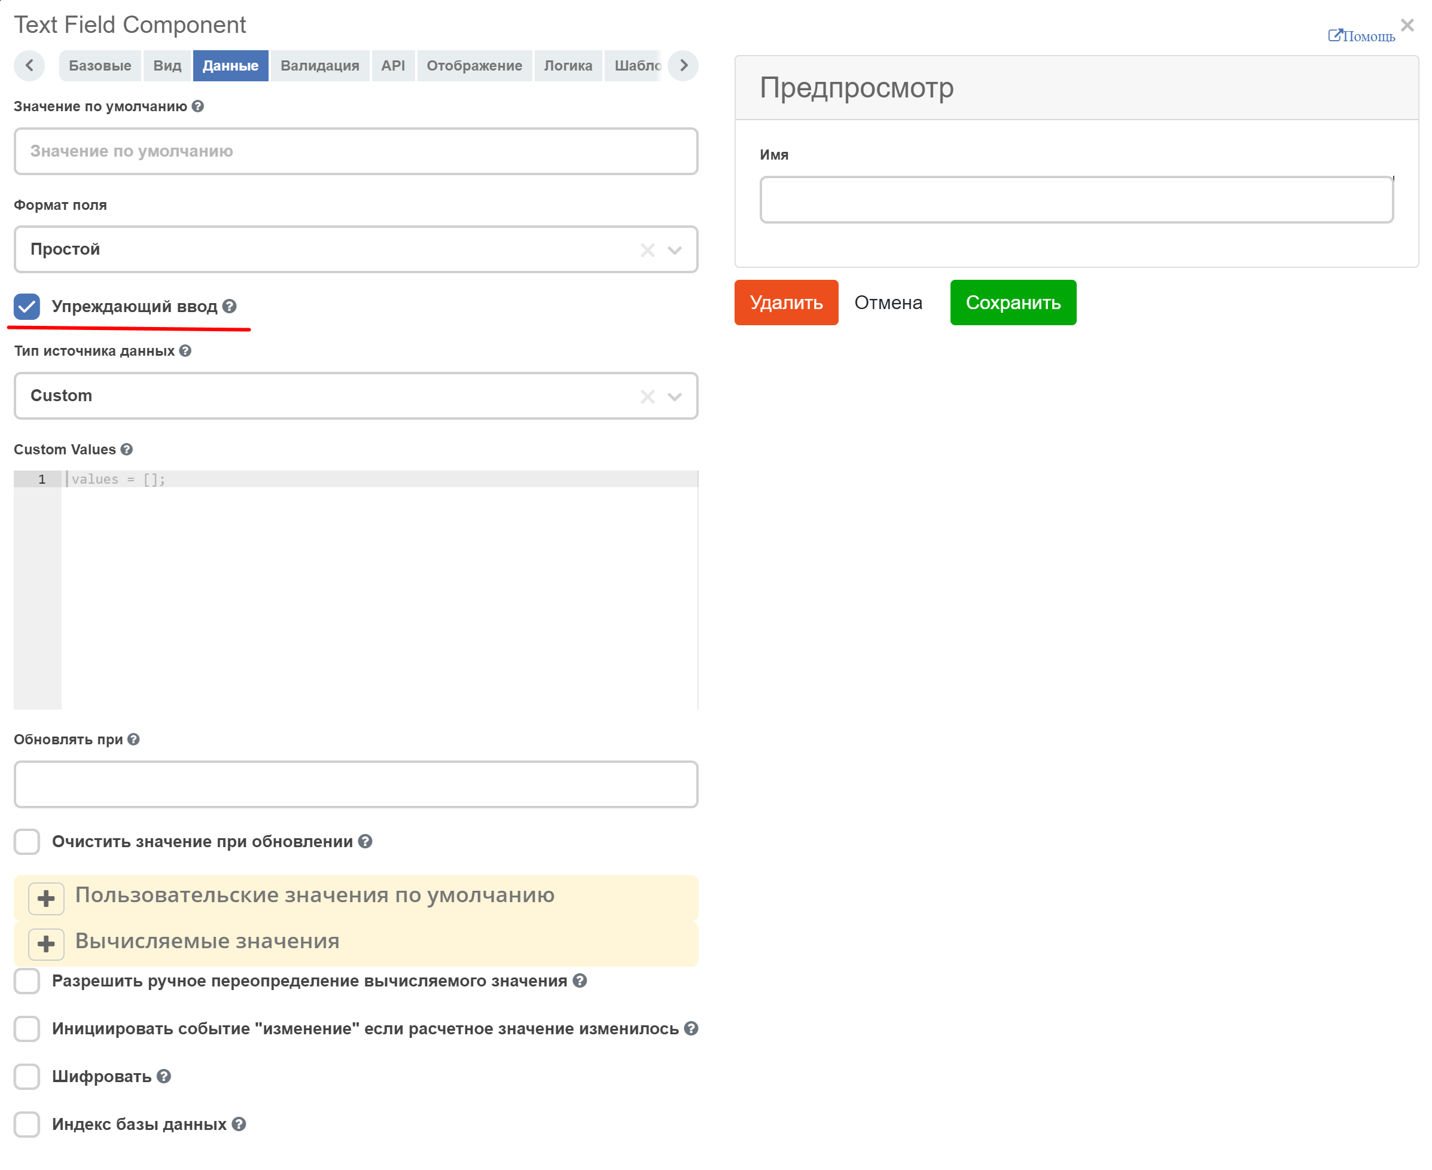Enable Очистить значение при обновлении checkbox

pos(27,842)
